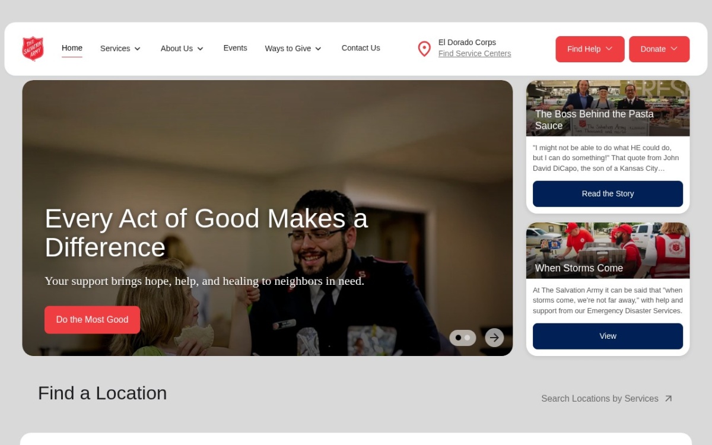This screenshot has width=712, height=445.
Task: Expand the About Us menu chevron
Action: pos(201,49)
